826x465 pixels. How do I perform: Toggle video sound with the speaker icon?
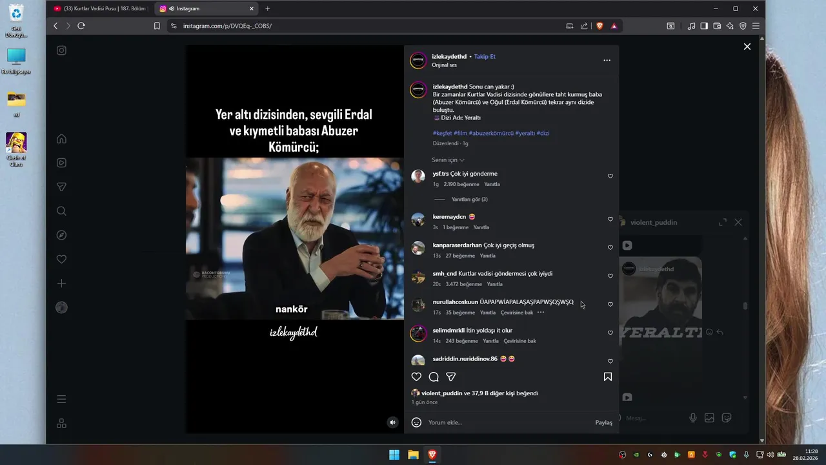tap(392, 422)
